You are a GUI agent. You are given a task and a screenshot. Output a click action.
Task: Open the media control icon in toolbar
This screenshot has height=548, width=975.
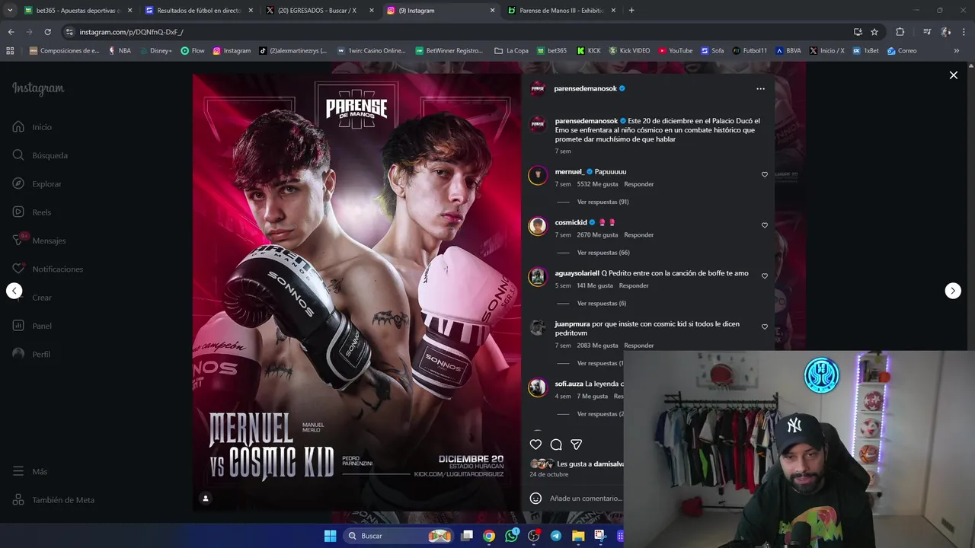pyautogui.click(x=926, y=32)
